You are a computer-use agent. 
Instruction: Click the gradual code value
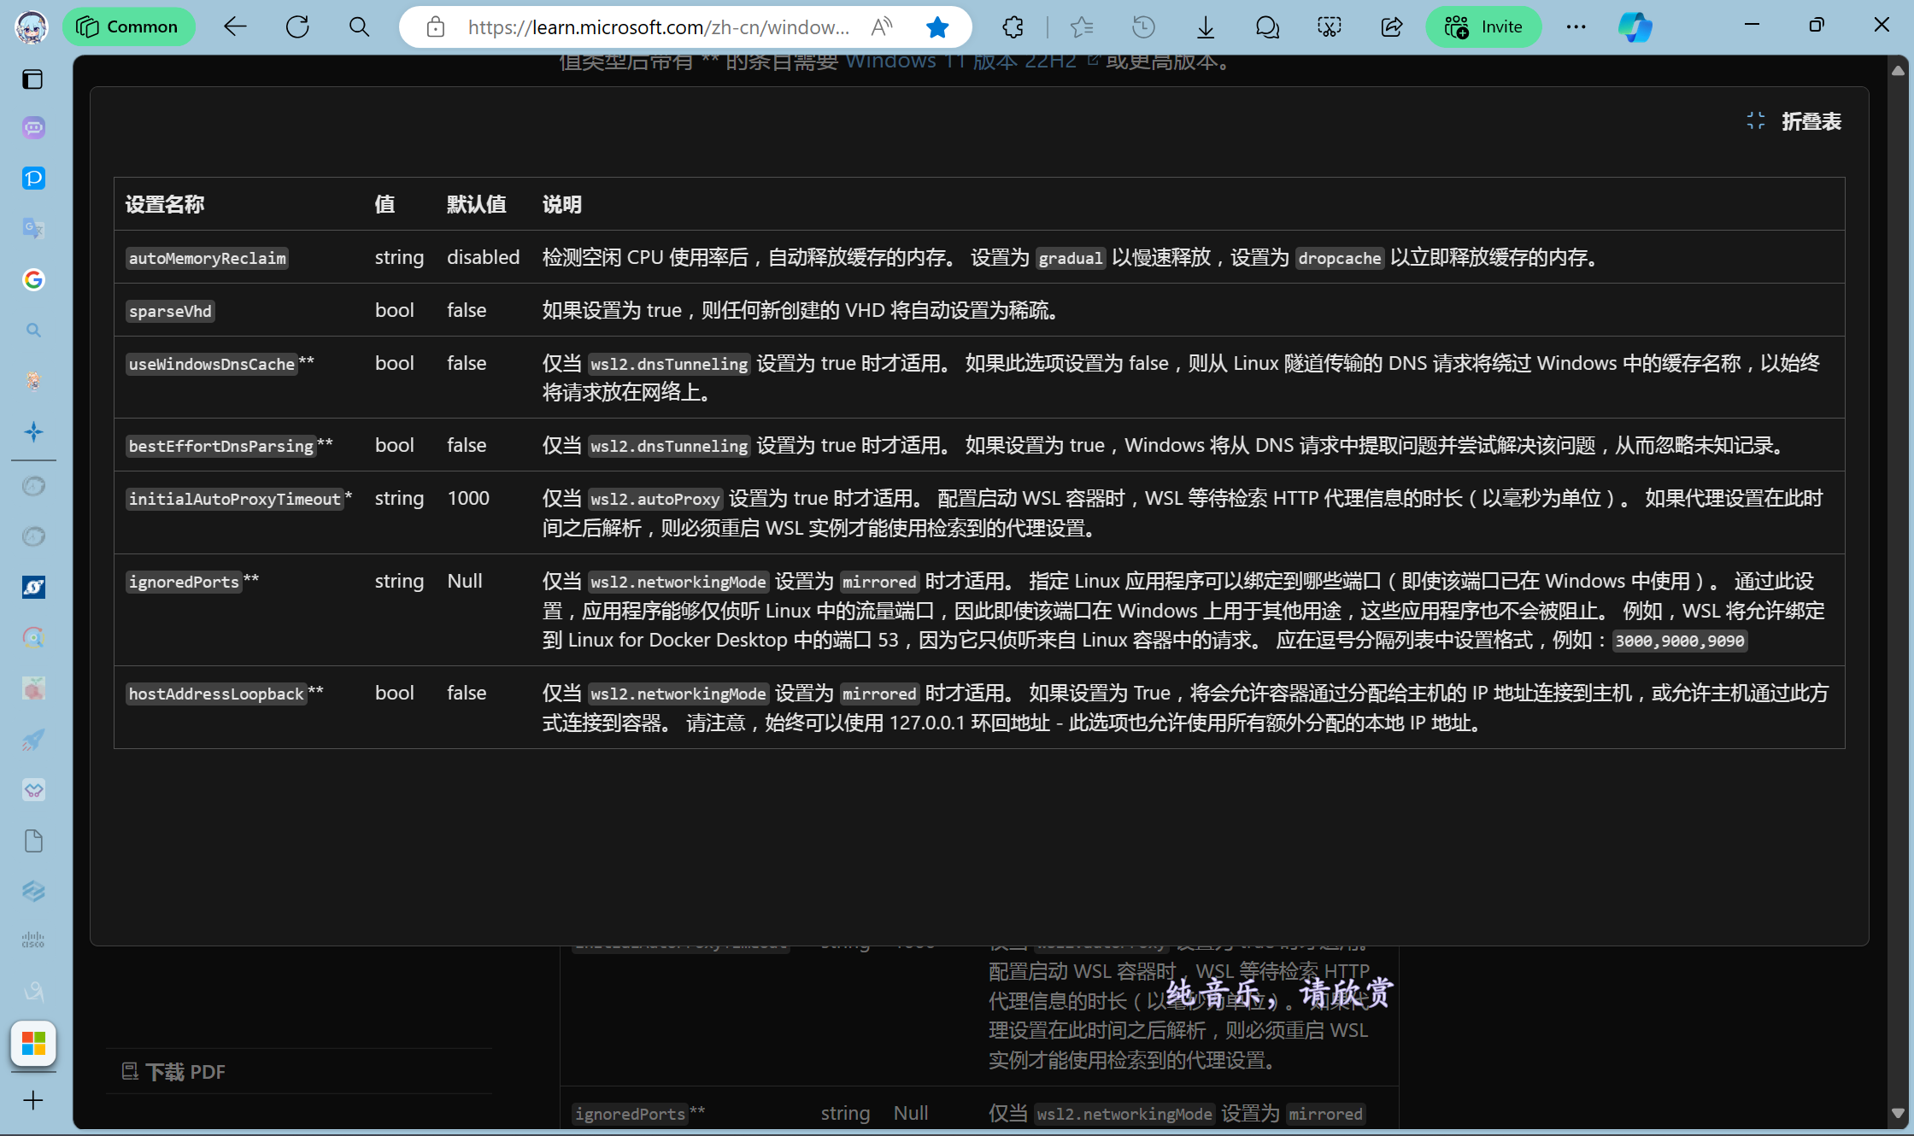[1071, 258]
